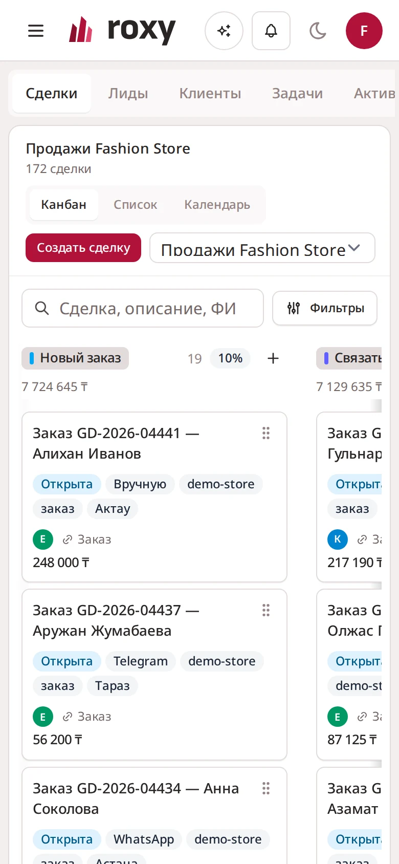Open deal Заказ GD-2026-04434 — Анна Соколова
Image resolution: width=399 pixels, height=864 pixels.
(x=136, y=798)
